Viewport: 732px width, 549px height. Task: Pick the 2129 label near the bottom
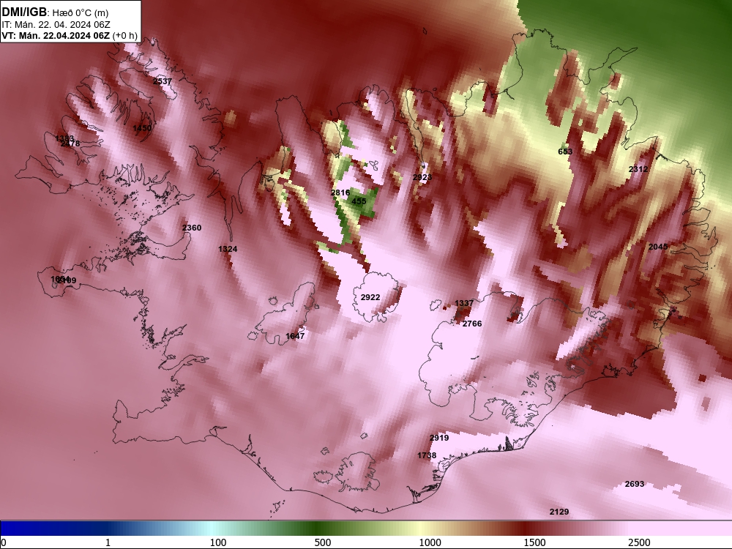559,512
